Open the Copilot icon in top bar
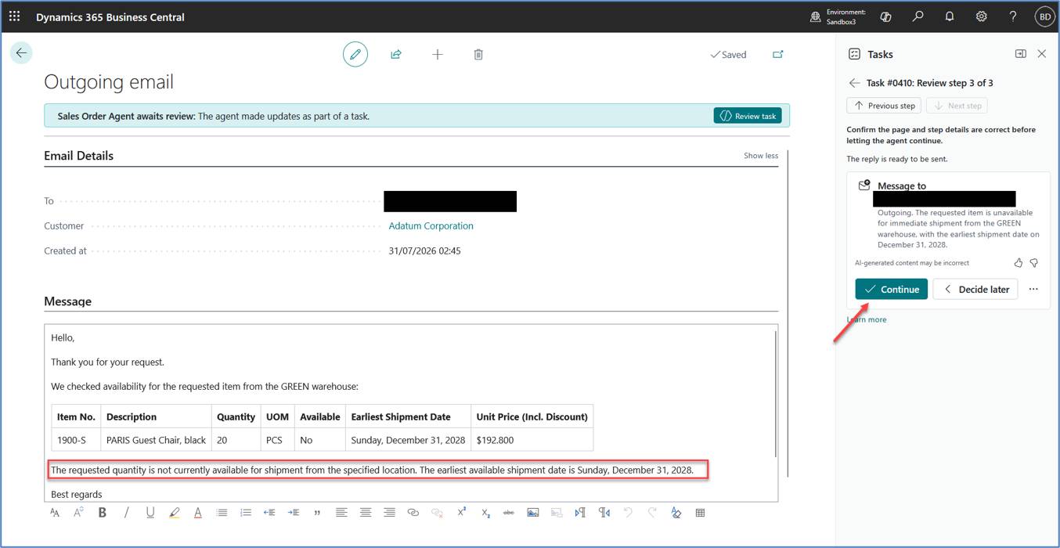The width and height of the screenshot is (1060, 548). (x=886, y=16)
